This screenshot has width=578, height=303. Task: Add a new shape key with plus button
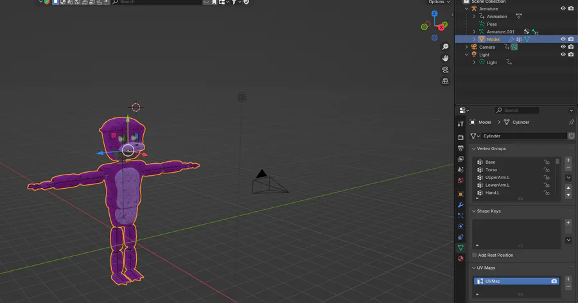coord(568,222)
